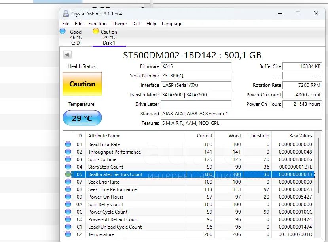Click the status orb for Read Error Rate
Screen dimensions: 328x242
point(68,144)
